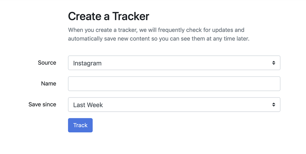The height and width of the screenshot is (154, 306).
Task: Focus the Name input field
Action: click(174, 84)
